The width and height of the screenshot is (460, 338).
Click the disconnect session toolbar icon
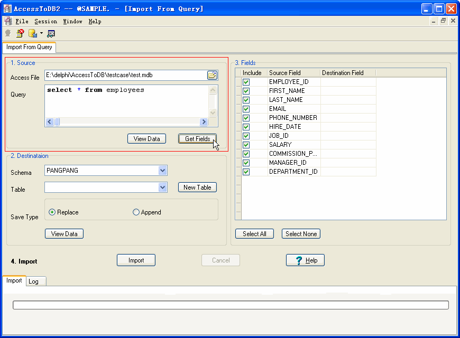pos(20,33)
